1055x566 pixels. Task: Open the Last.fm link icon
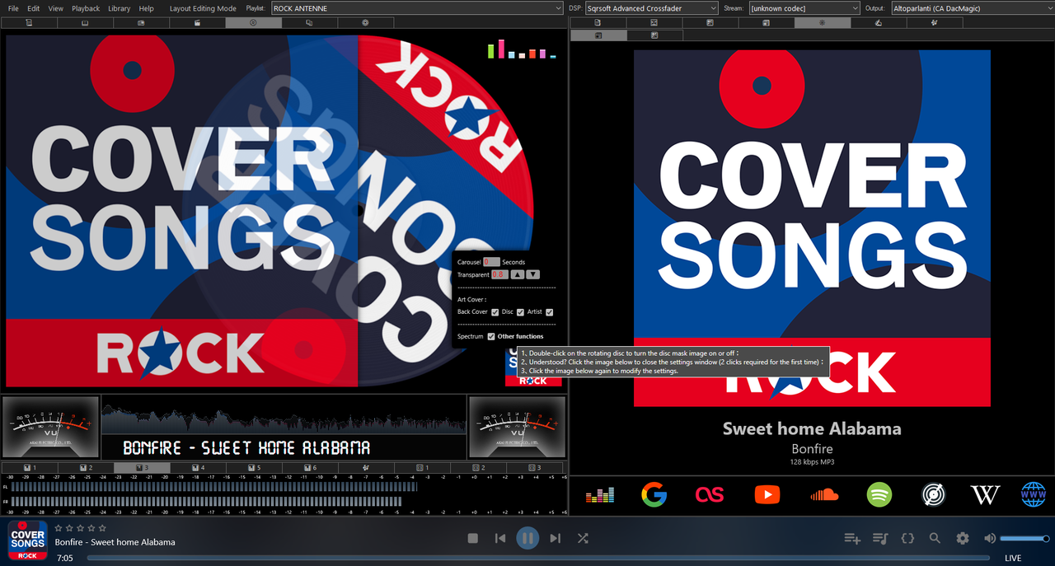(709, 494)
